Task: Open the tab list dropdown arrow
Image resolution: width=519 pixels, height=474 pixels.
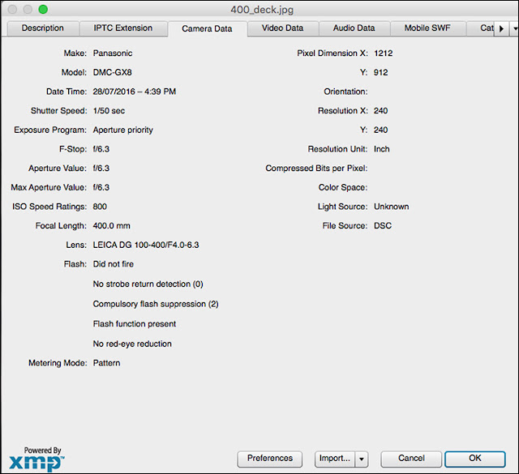Action: 515,29
